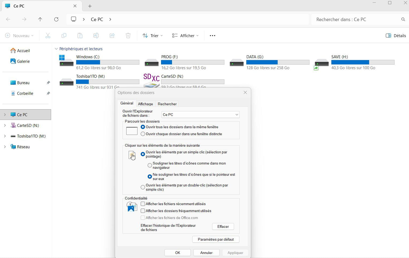The image size is (409, 258).
Task: Click the DATA (G:) storage usage bar
Action: pos(278,62)
